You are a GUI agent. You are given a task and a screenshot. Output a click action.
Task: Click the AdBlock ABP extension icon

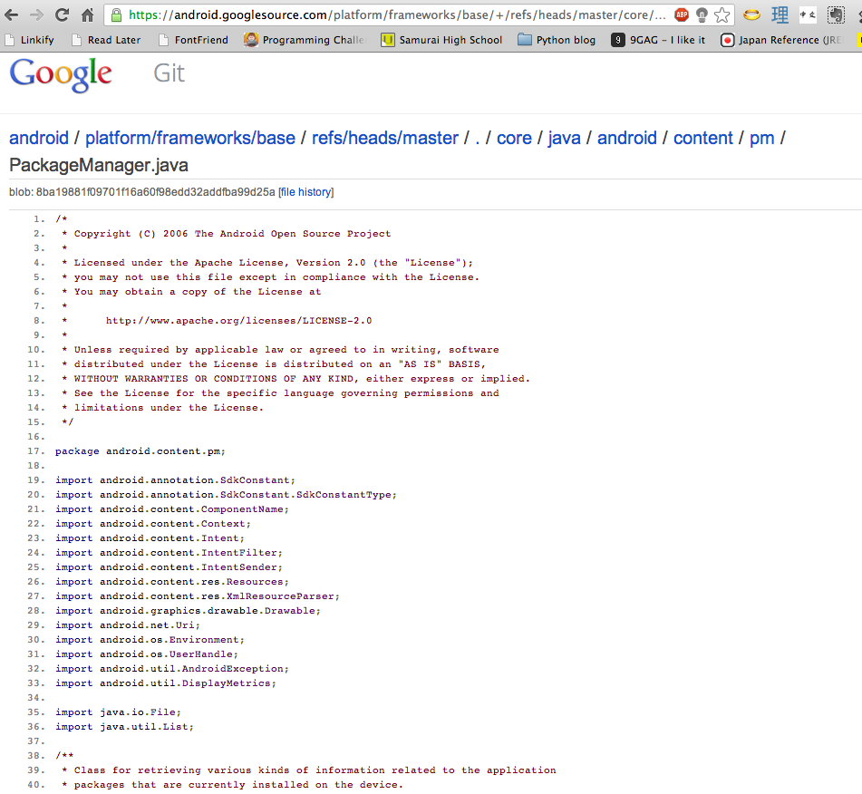tap(683, 15)
